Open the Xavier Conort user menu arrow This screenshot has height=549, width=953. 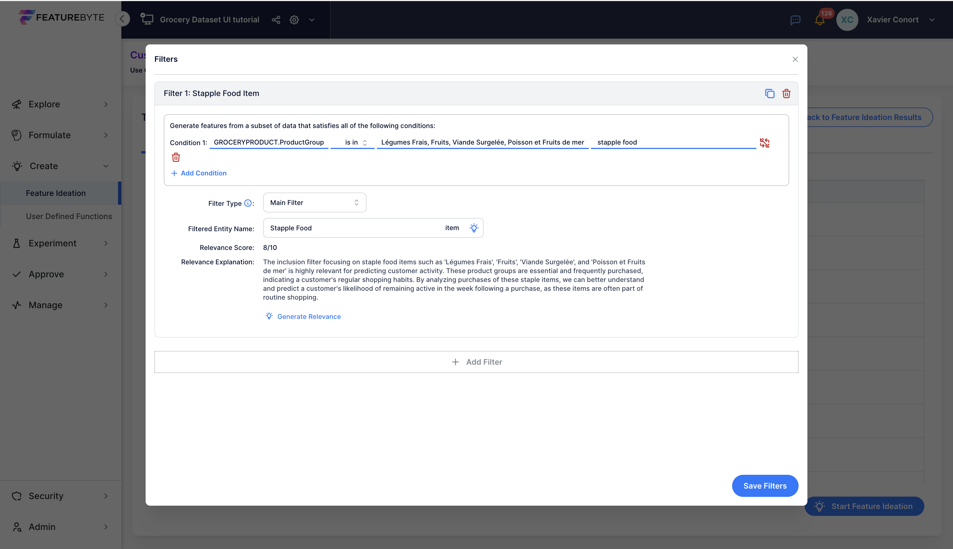click(x=932, y=20)
